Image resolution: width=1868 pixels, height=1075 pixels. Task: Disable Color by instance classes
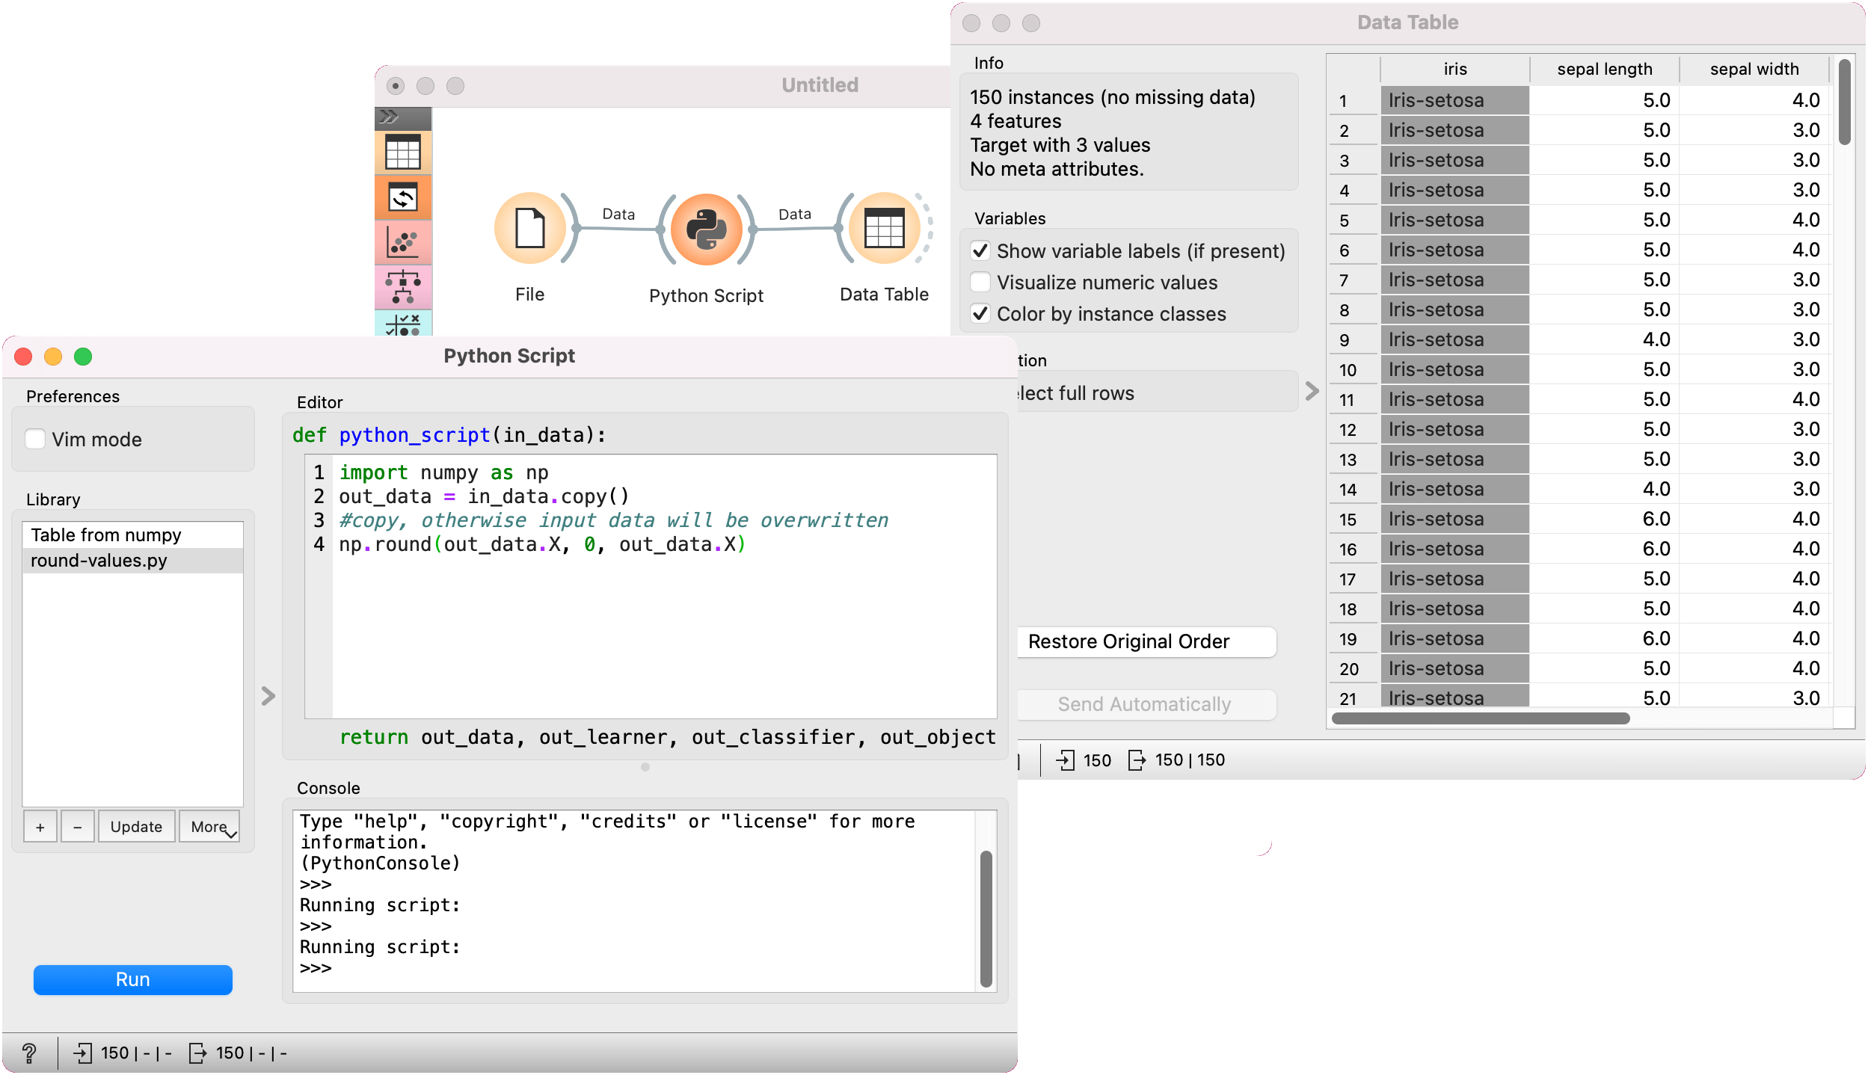(980, 313)
